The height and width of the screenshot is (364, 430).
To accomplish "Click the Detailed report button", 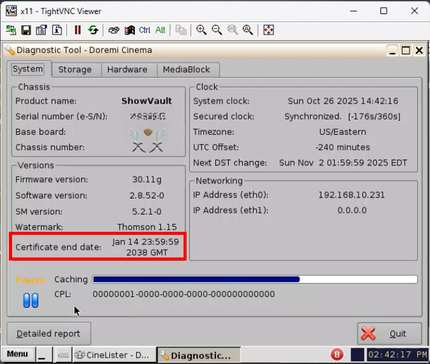I will [x=49, y=333].
